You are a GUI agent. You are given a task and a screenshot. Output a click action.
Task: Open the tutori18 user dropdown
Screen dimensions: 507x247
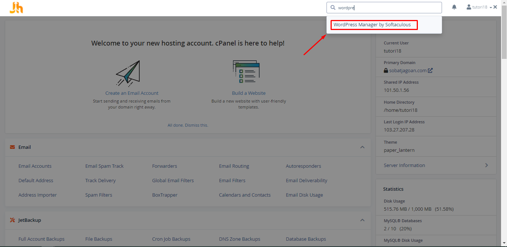(x=479, y=7)
